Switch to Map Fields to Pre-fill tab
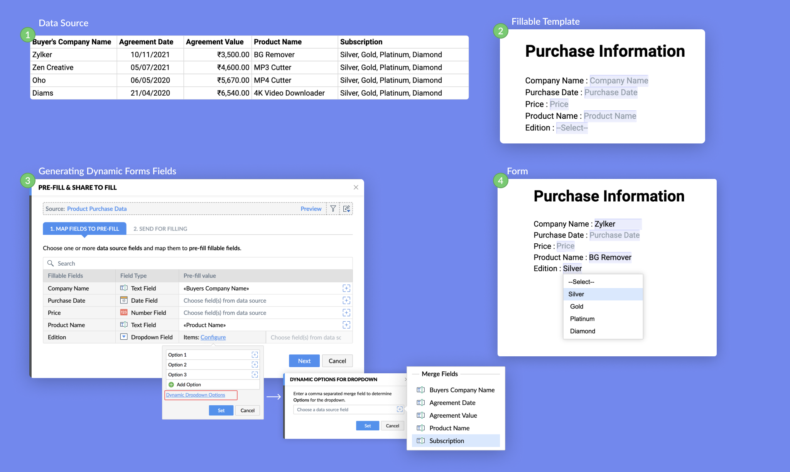This screenshot has width=790, height=472. click(84, 229)
